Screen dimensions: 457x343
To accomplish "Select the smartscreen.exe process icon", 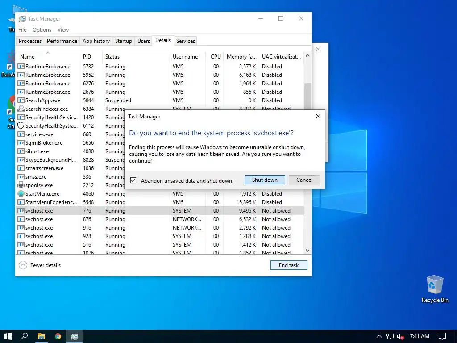I will point(21,168).
